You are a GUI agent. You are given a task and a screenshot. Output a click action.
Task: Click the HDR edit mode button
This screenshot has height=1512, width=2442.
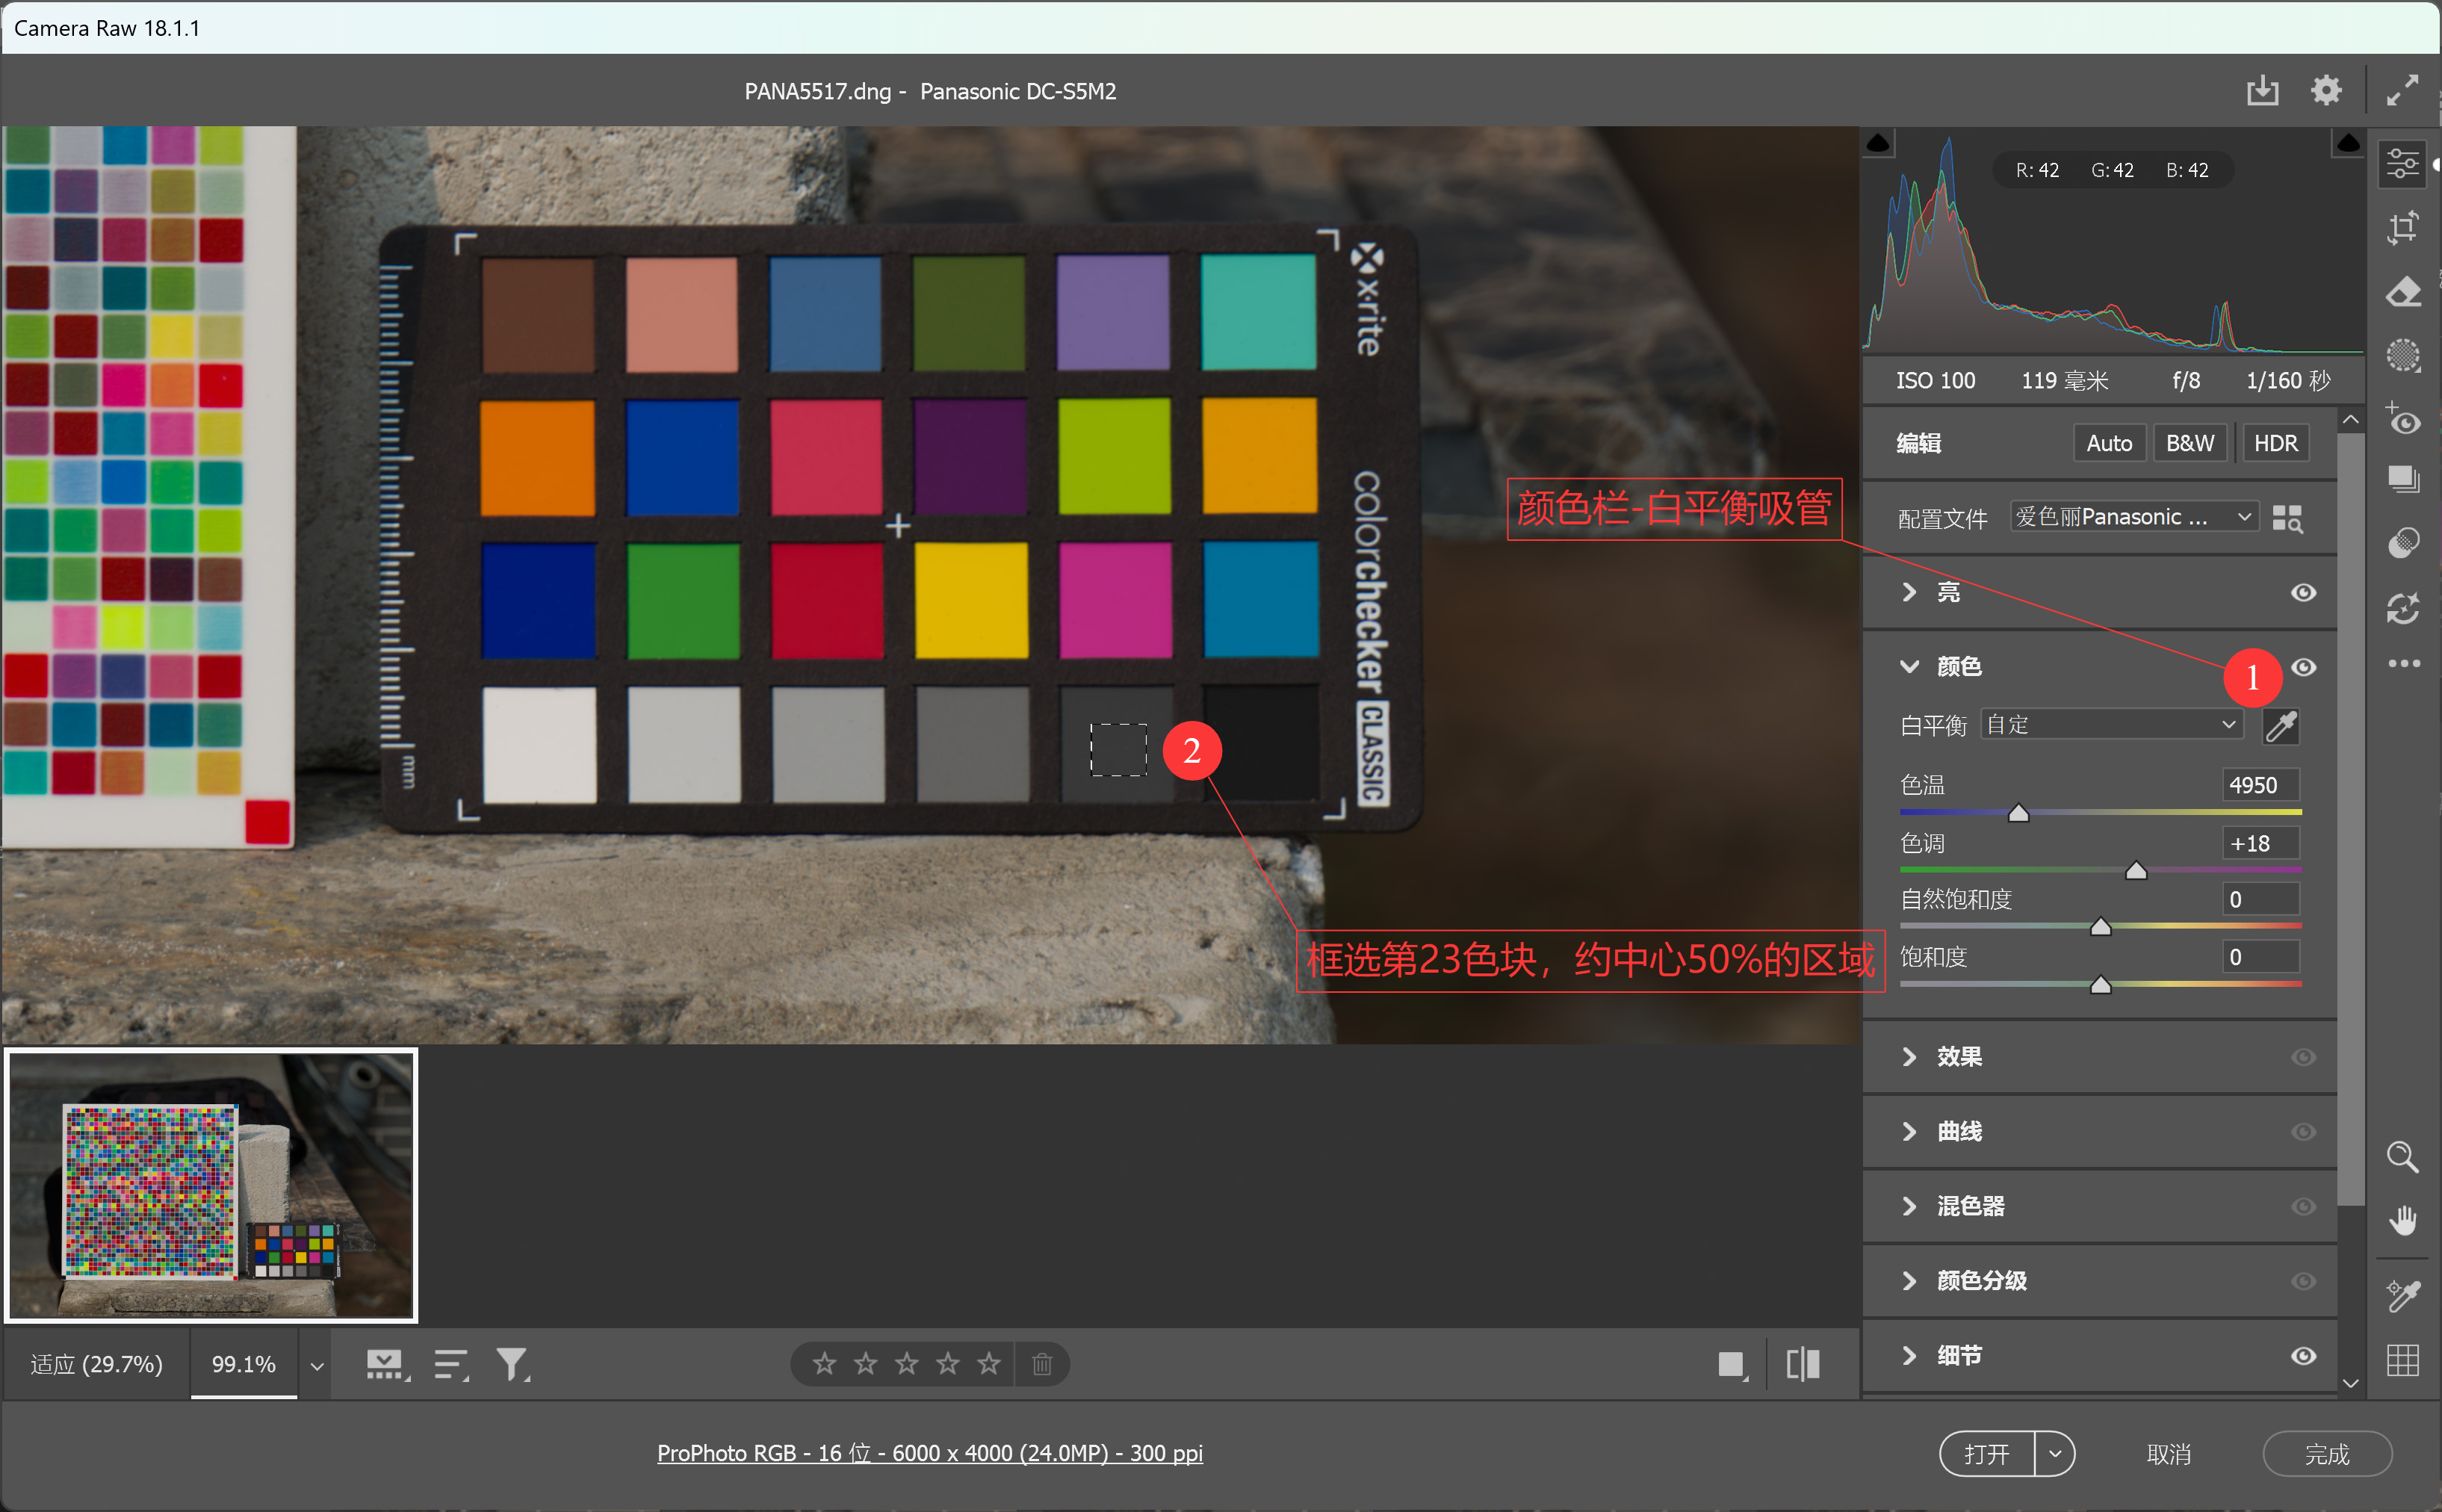pos(2275,443)
